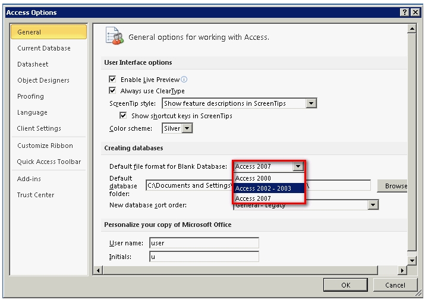The image size is (425, 300).
Task: Click the Live Preview info icon
Action: click(x=184, y=80)
